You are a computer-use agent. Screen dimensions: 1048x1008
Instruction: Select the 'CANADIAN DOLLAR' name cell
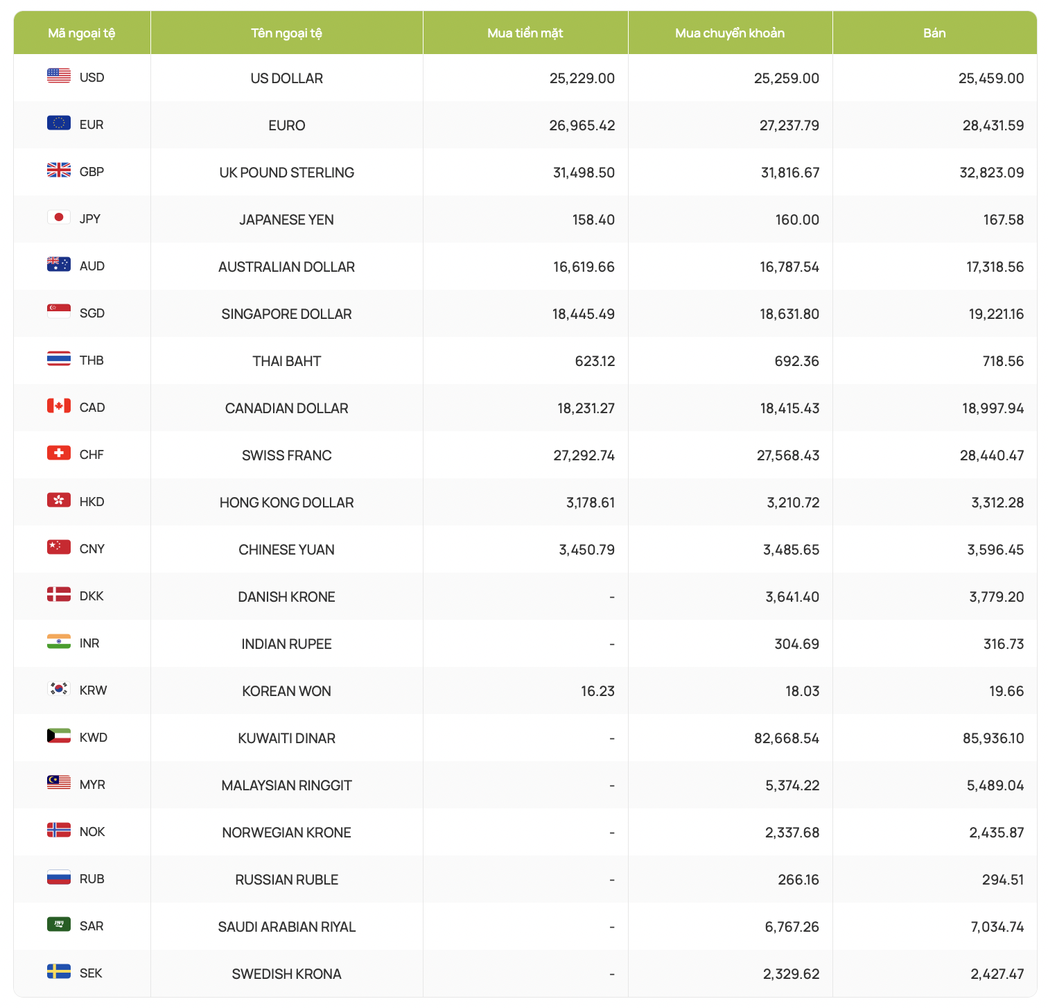pyautogui.click(x=286, y=408)
